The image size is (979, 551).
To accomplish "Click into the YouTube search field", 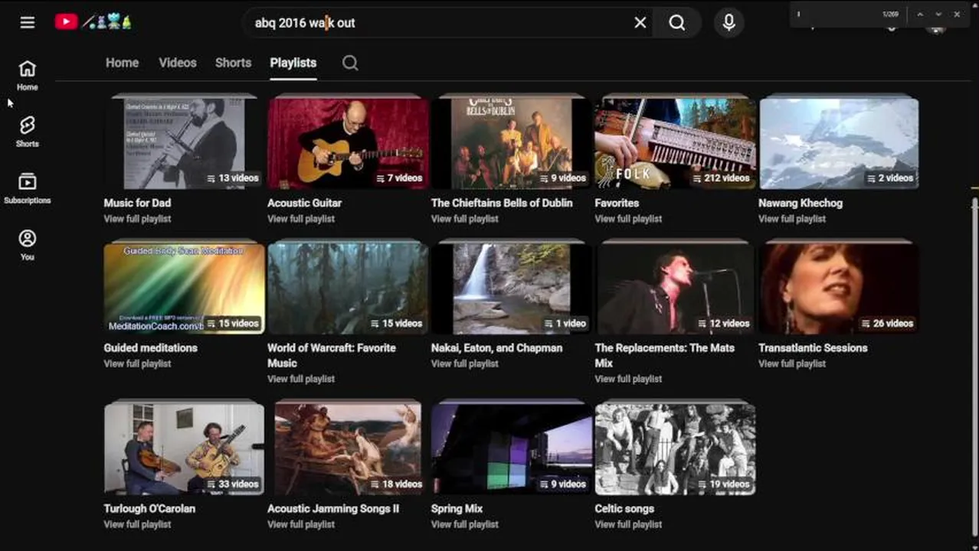I will 437,23.
